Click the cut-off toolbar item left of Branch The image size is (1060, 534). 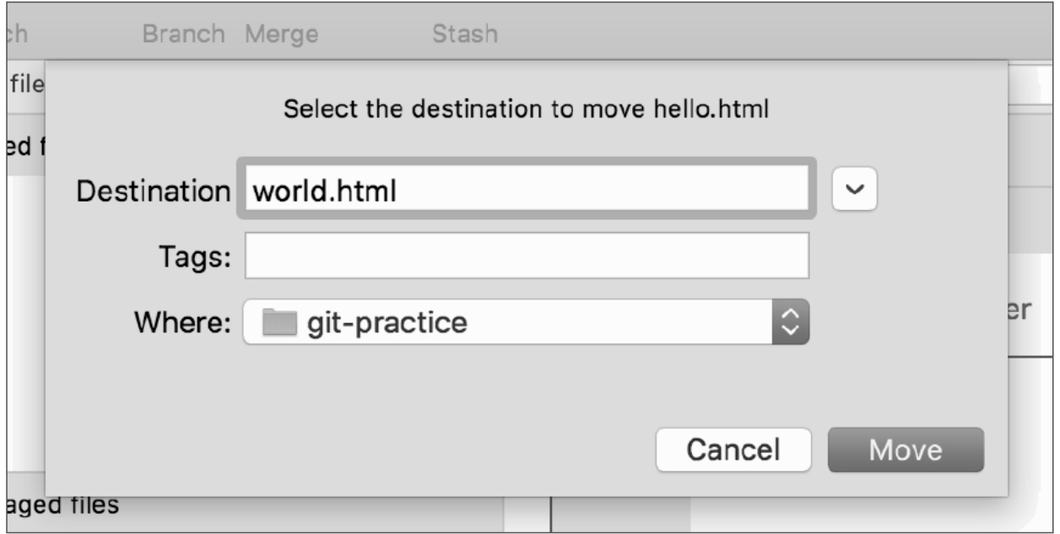pyautogui.click(x=17, y=35)
